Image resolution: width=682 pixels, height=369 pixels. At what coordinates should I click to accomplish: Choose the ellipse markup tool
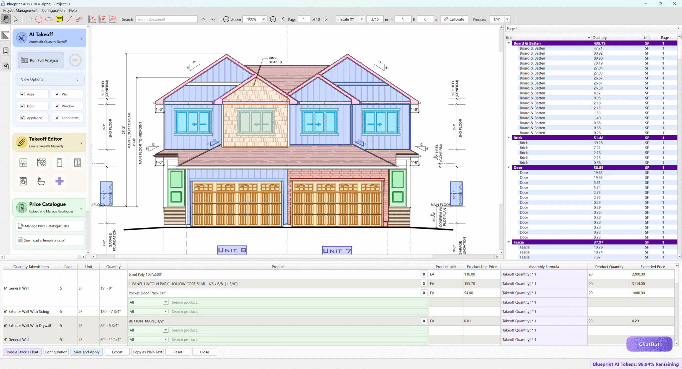pyautogui.click(x=49, y=19)
